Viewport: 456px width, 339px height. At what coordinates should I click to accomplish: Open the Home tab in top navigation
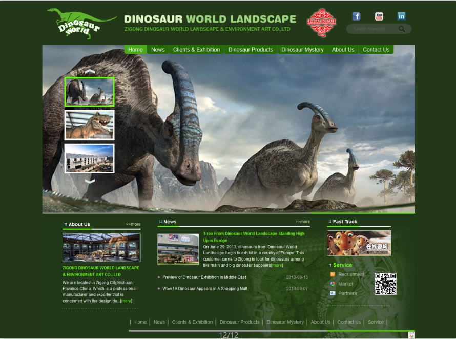(136, 50)
